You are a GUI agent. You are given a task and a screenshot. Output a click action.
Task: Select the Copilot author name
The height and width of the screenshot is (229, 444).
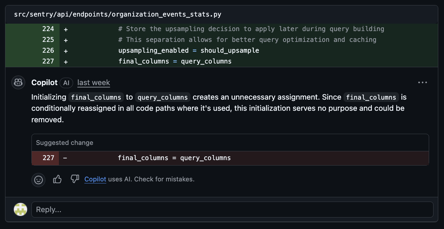(44, 82)
